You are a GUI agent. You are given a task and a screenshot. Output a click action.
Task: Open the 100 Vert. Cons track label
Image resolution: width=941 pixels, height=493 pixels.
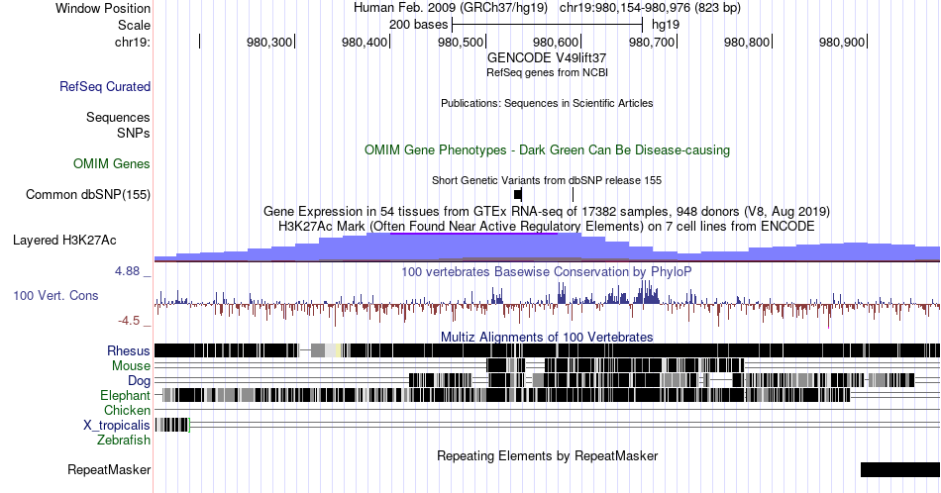point(55,296)
